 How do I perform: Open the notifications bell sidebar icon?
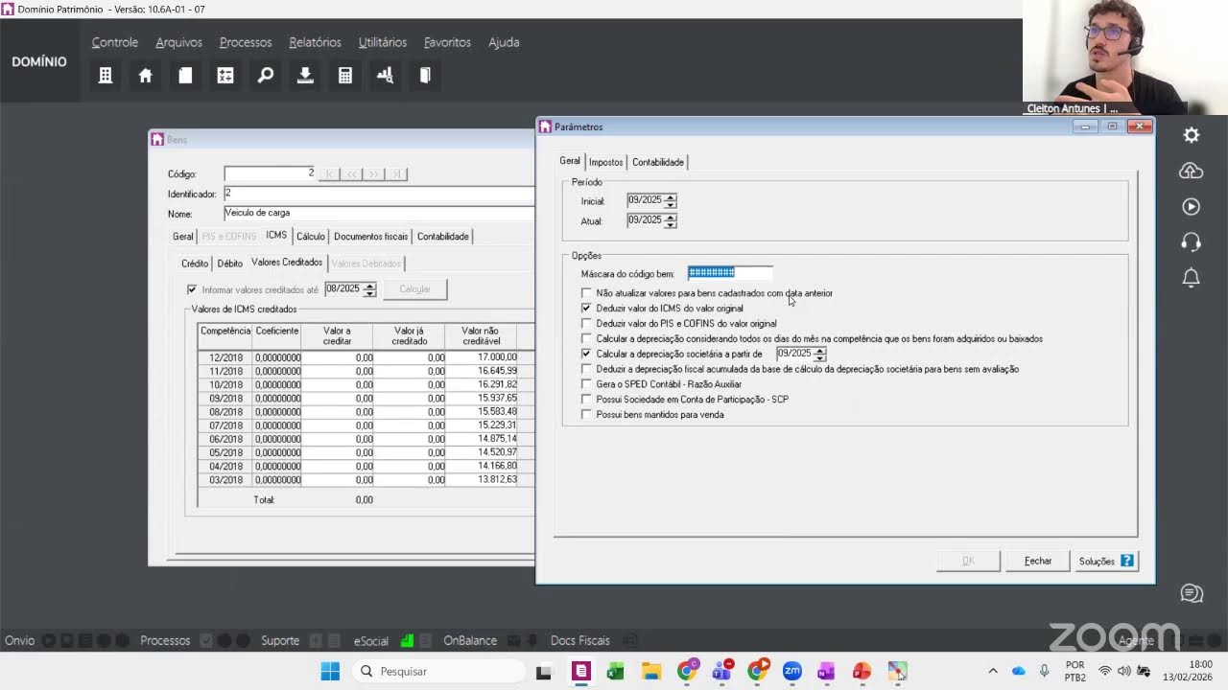[x=1192, y=278]
